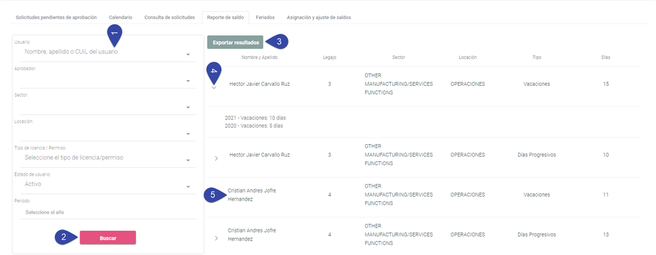
Task: Click the Tipo column header
Action: coord(536,58)
